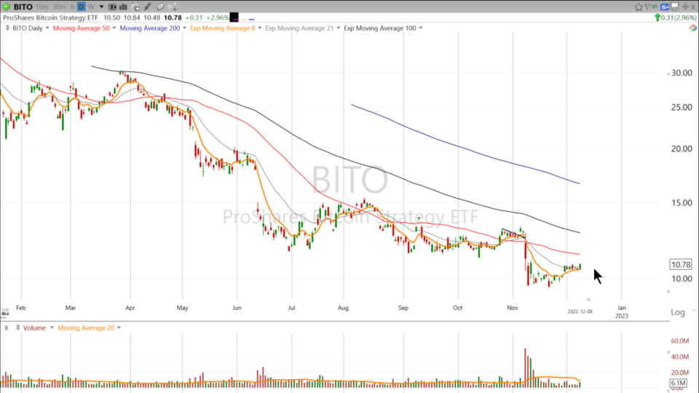Click the green plus add-symbol icon
The height and width of the screenshot is (393, 699).
(x=6, y=7)
